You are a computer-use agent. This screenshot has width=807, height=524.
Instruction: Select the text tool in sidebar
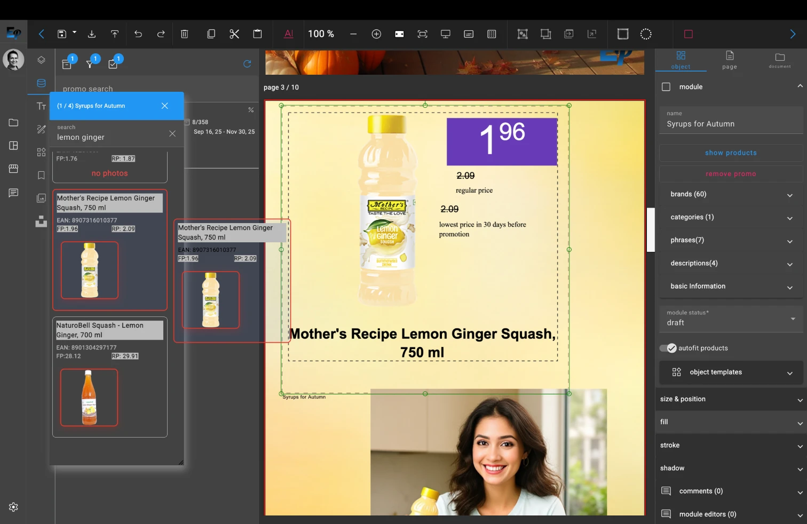(41, 106)
